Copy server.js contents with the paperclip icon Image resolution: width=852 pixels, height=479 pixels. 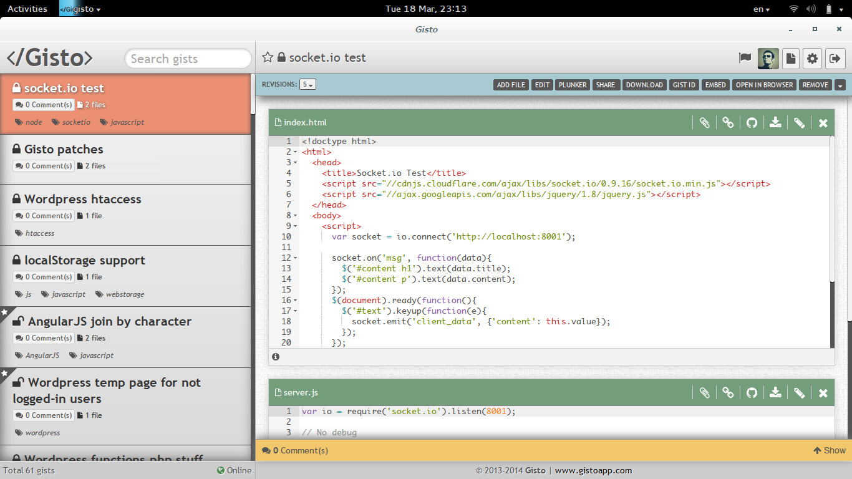704,393
